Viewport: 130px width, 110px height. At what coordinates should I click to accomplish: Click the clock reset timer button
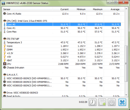[92, 102]
